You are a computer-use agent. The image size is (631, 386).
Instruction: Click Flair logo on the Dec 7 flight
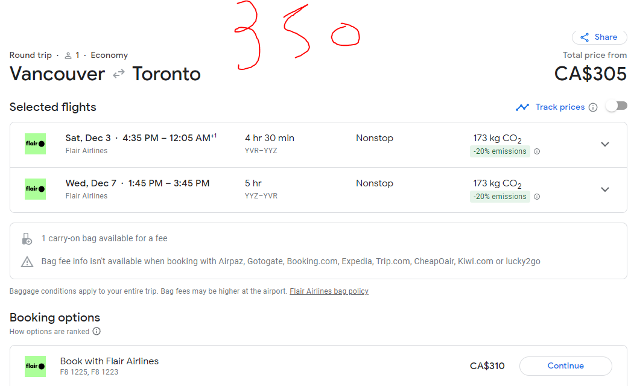(35, 189)
